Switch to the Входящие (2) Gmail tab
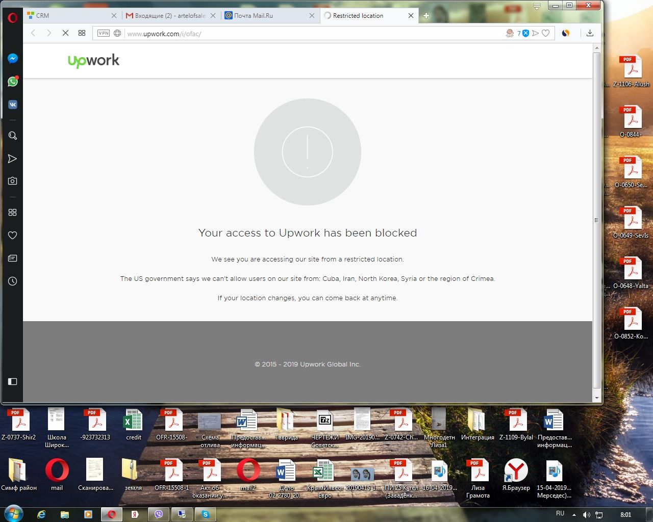Image resolution: width=653 pixels, height=522 pixels. (x=171, y=16)
